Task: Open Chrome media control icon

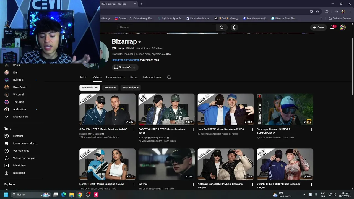Action: pyautogui.click(x=337, y=12)
